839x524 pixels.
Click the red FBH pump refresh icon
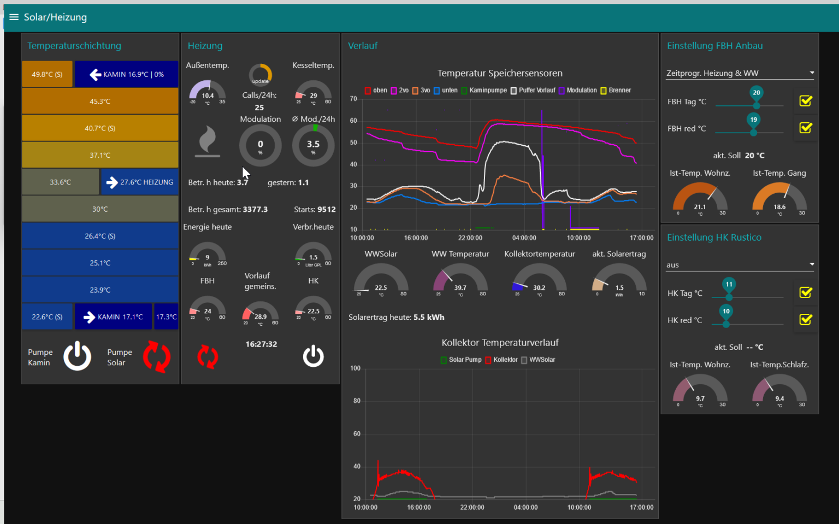click(x=208, y=357)
